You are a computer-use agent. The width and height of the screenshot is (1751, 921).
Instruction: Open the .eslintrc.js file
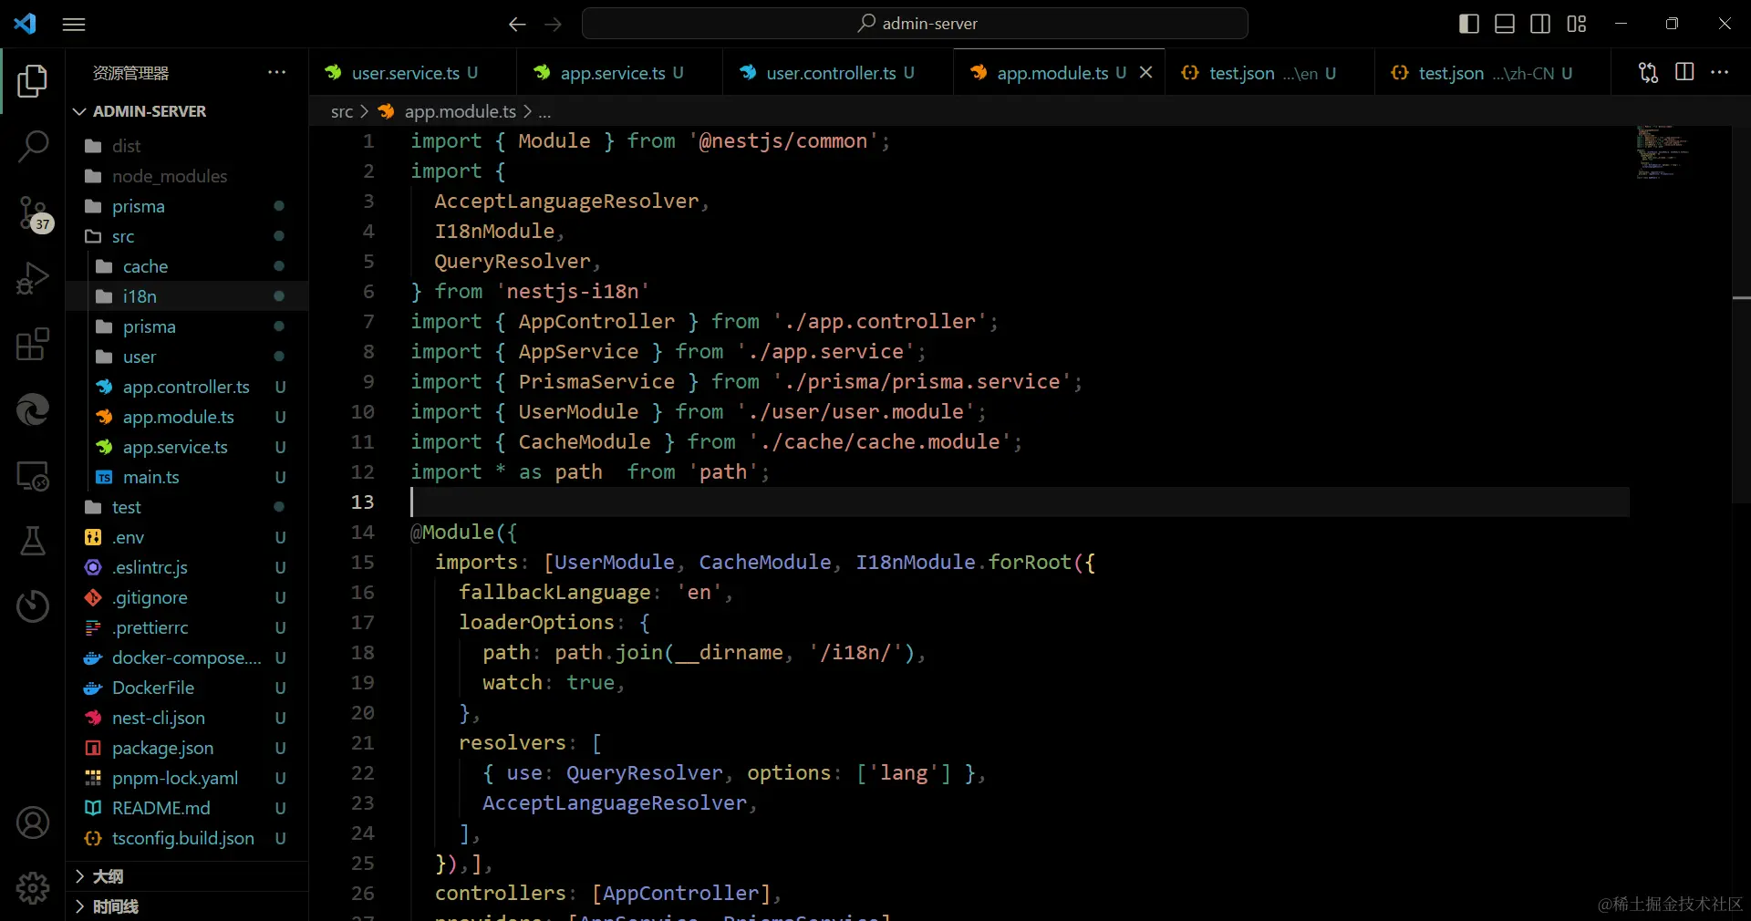[x=187, y=567]
